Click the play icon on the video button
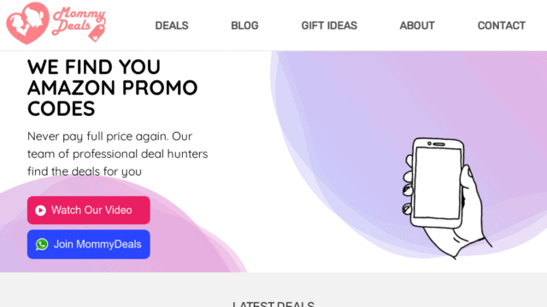 40,211
